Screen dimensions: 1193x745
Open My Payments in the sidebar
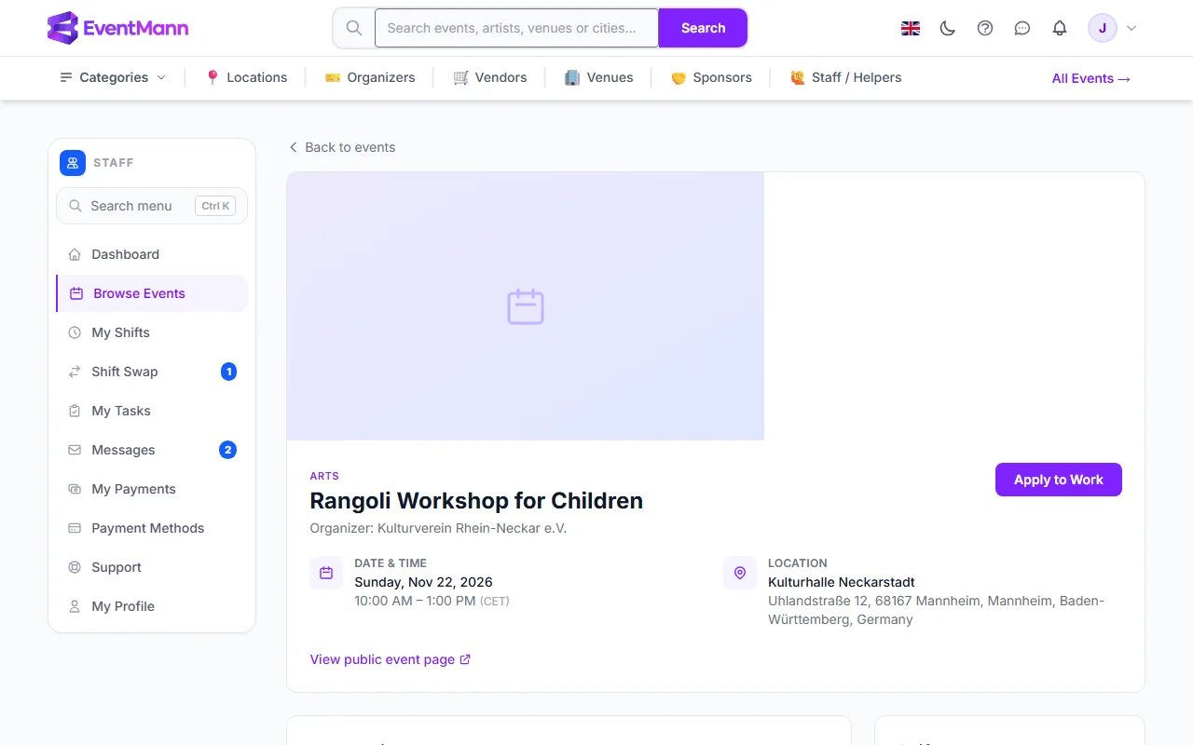(152, 489)
